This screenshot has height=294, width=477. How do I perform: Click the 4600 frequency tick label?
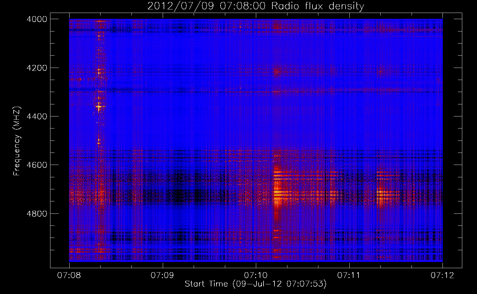point(37,165)
